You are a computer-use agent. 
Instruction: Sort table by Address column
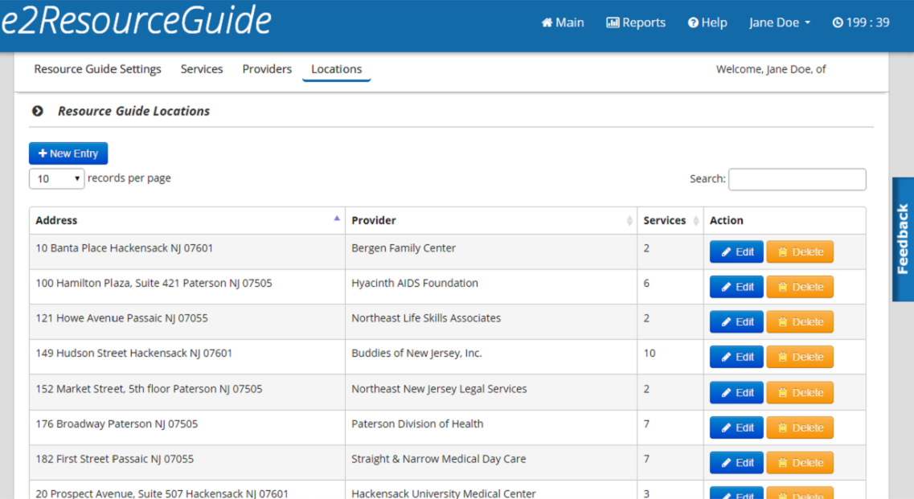pos(186,220)
